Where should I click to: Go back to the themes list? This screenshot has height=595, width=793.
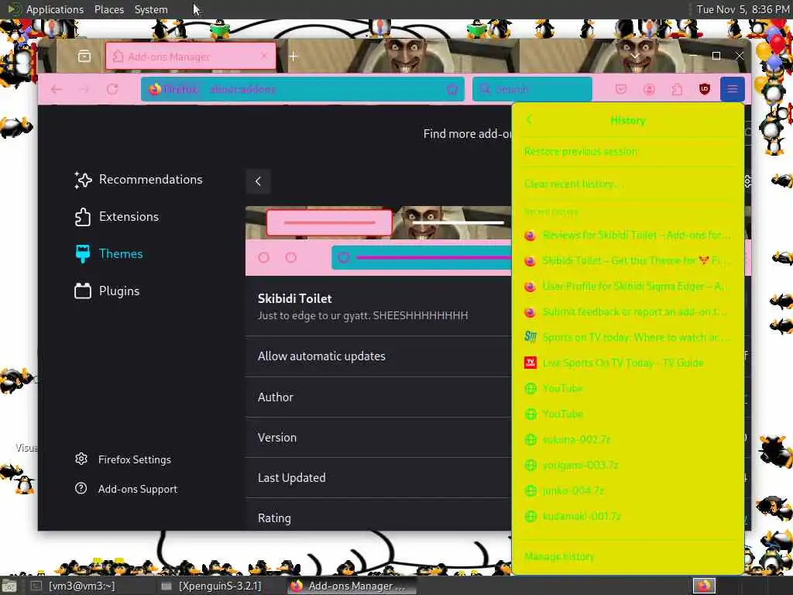258,181
